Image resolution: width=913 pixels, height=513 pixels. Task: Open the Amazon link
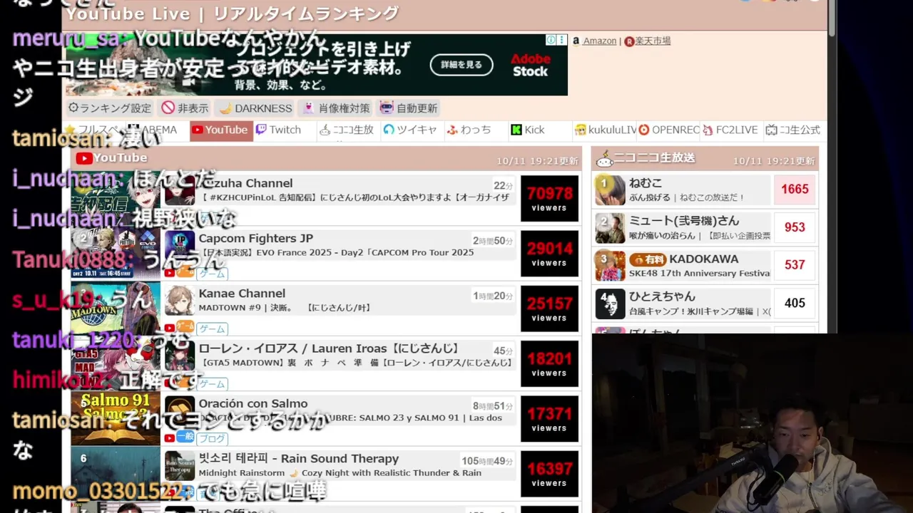[x=599, y=41]
